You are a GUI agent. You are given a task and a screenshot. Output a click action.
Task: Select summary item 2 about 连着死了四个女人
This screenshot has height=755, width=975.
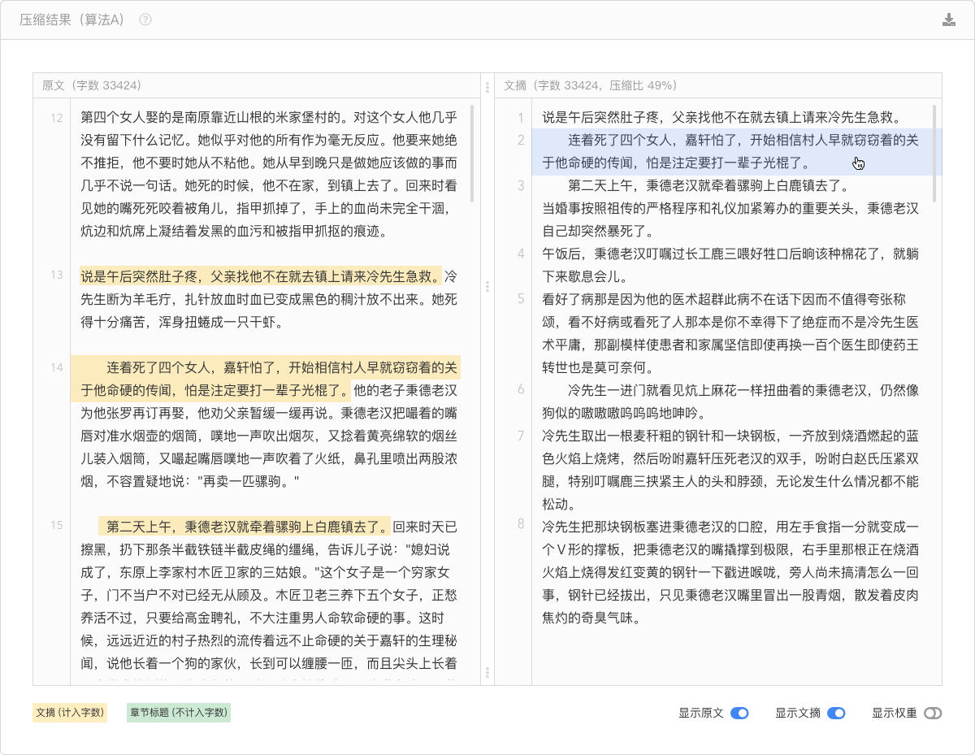[x=731, y=151]
